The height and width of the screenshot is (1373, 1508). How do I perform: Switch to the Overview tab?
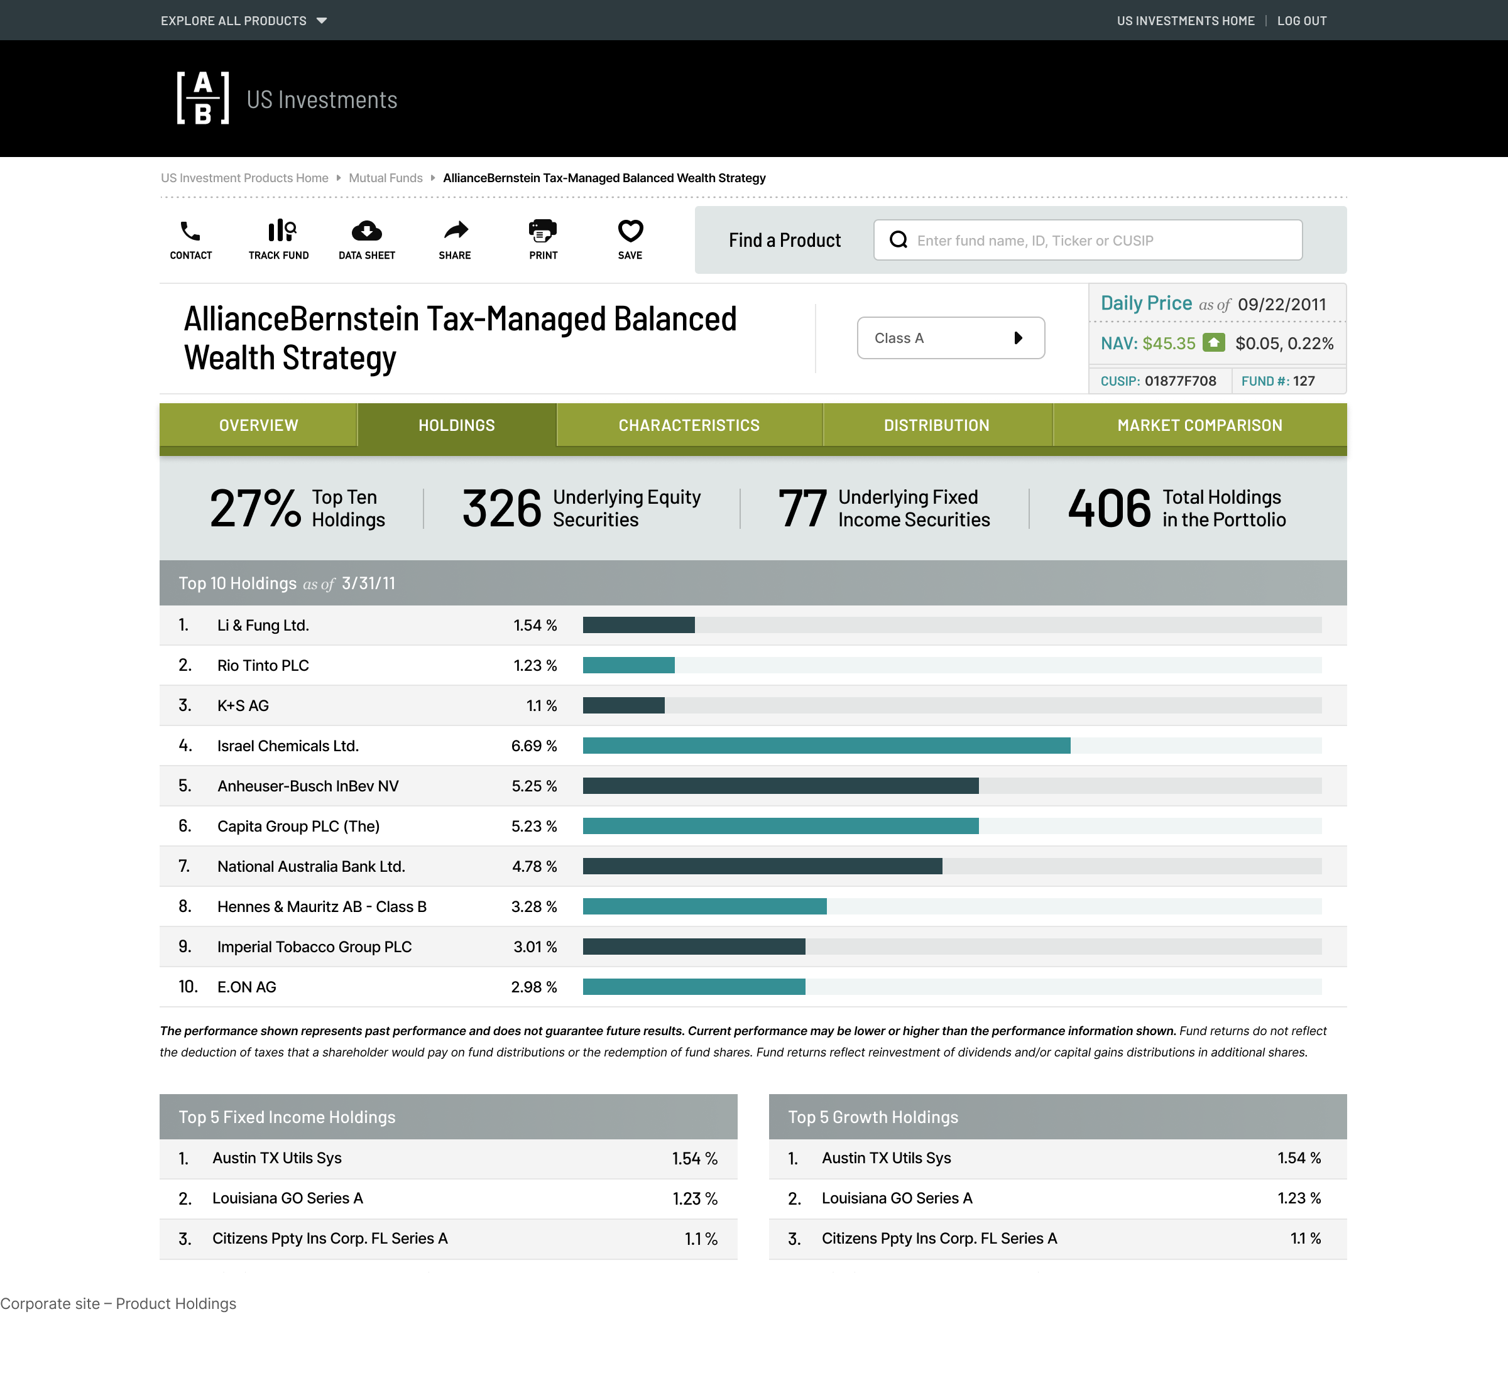point(259,425)
